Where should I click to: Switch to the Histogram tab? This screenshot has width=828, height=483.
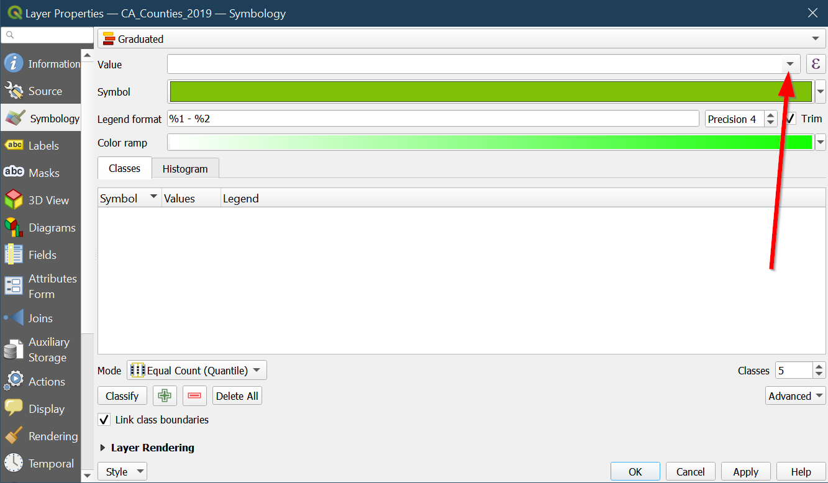(x=185, y=169)
